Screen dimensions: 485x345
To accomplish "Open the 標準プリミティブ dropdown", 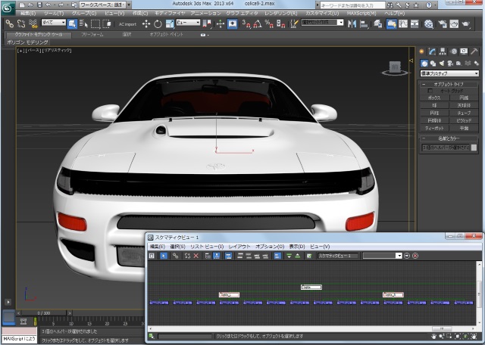I will [x=450, y=73].
